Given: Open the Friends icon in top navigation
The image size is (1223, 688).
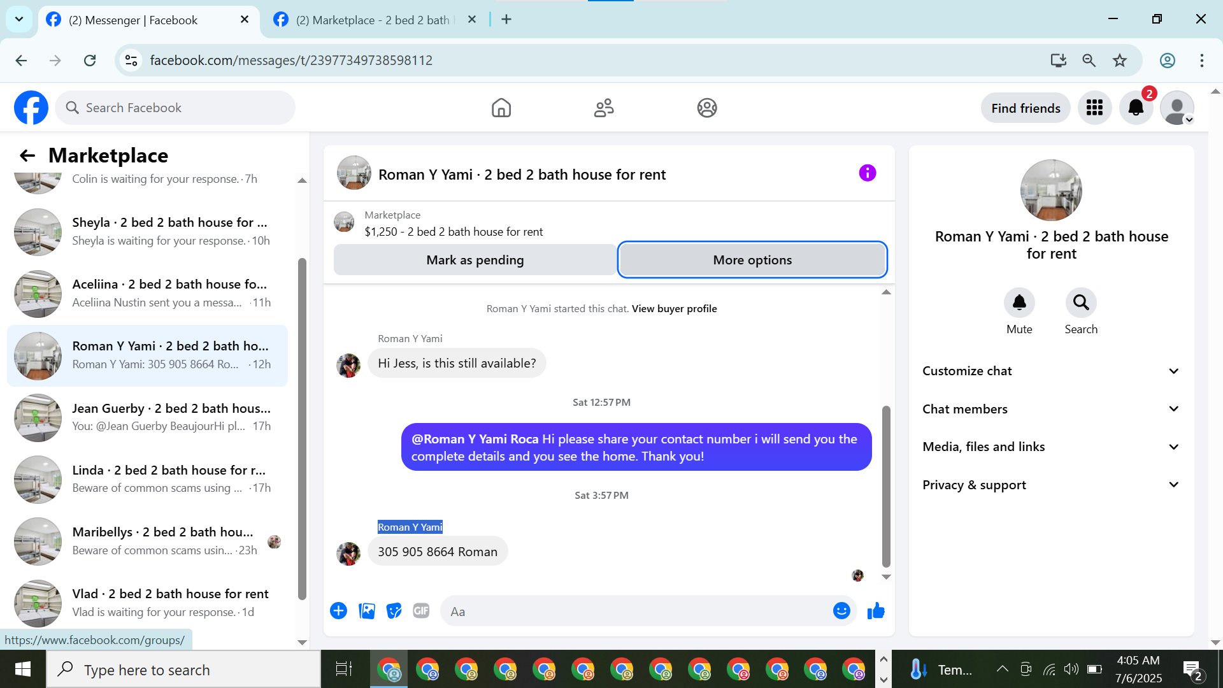Looking at the screenshot, I should [x=604, y=108].
